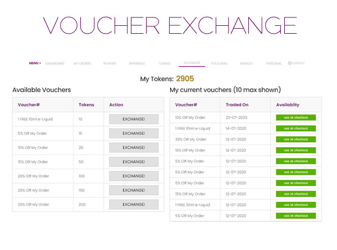The image size is (337, 250).
Task: Exchange 50 tokens for 15% off voucher
Action: pos(134,162)
